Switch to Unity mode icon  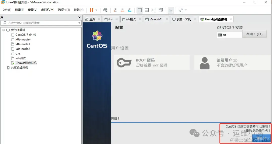pos(161,10)
